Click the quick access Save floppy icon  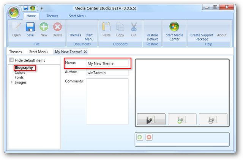(26, 8)
